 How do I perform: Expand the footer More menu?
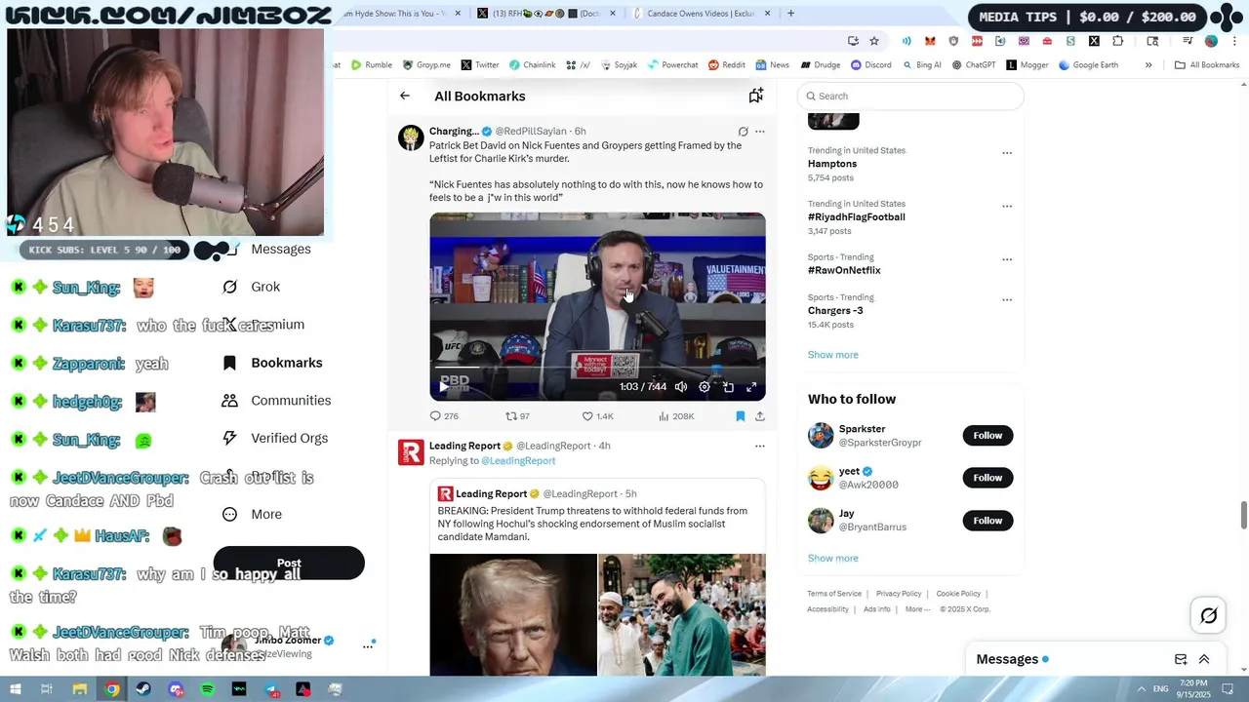[x=917, y=609]
